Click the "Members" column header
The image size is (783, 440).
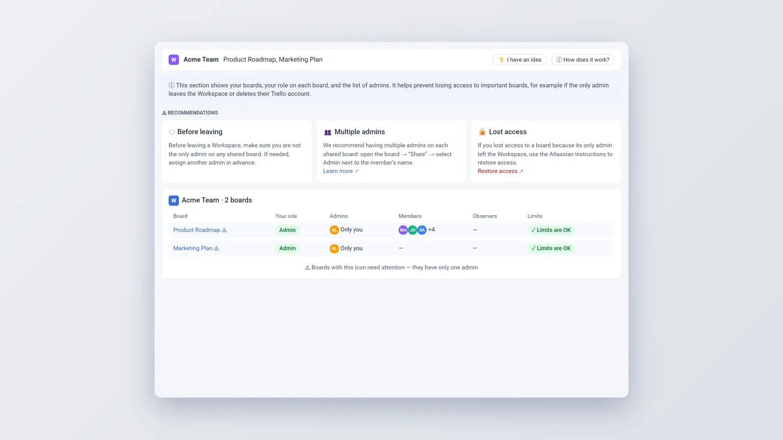coord(410,216)
